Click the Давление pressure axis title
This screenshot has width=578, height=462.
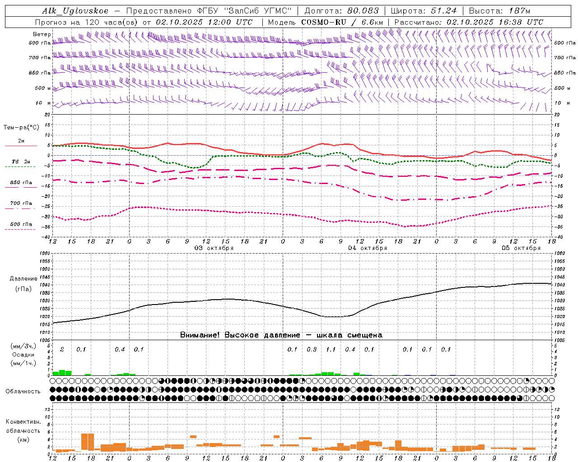[23, 279]
